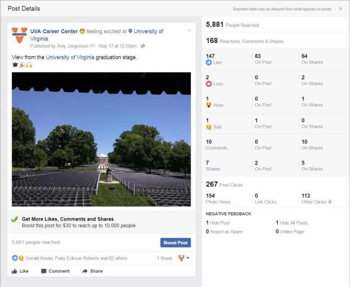This screenshot has height=287, width=350.
Task: Click the Post Details title
Action: (24, 9)
